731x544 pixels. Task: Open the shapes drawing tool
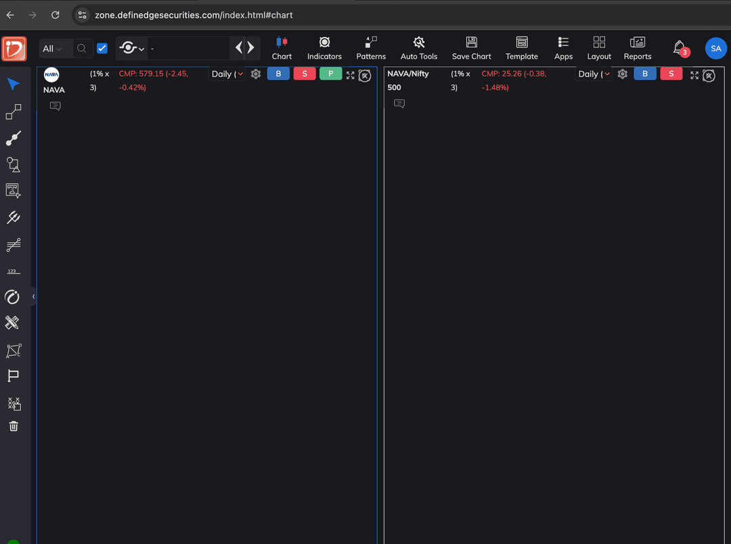coord(13,164)
